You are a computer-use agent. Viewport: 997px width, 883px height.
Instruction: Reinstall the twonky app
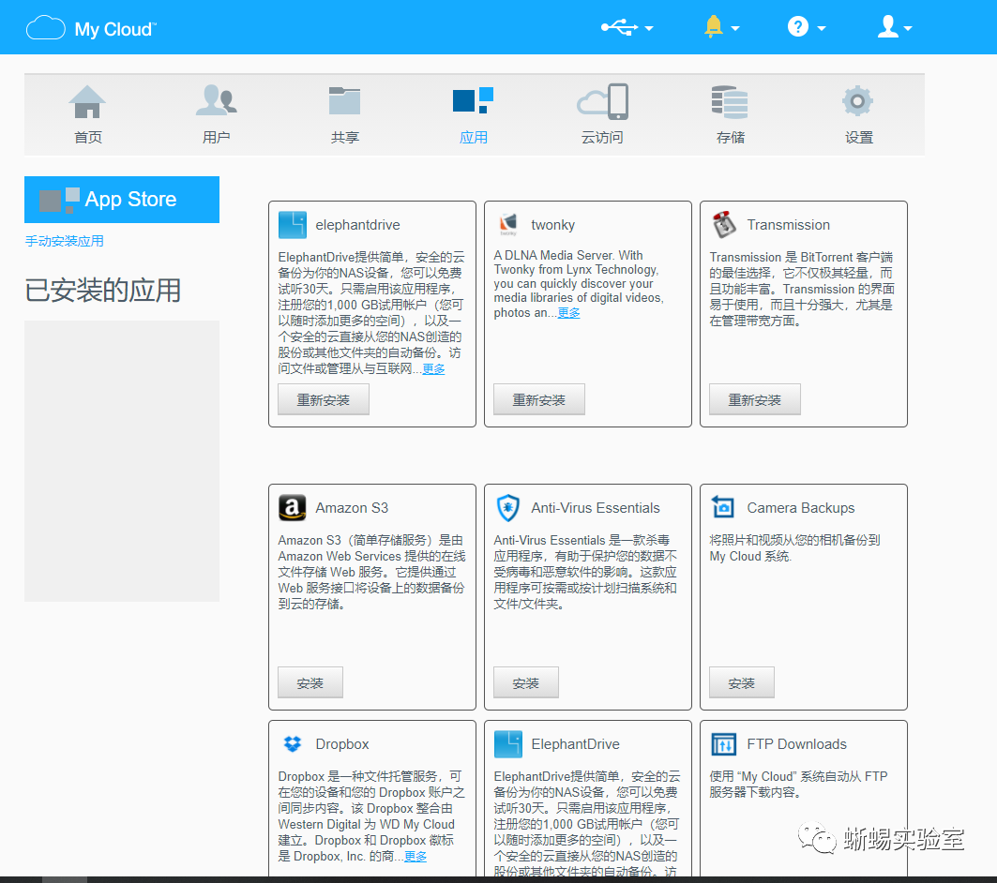pyautogui.click(x=539, y=399)
